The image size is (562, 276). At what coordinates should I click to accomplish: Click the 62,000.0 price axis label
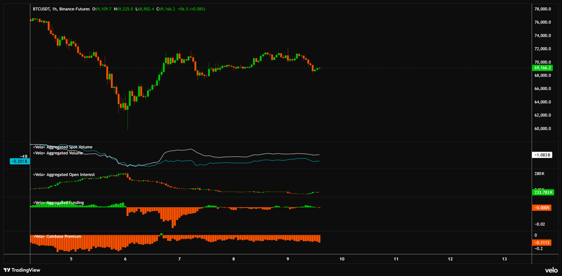(x=543, y=115)
